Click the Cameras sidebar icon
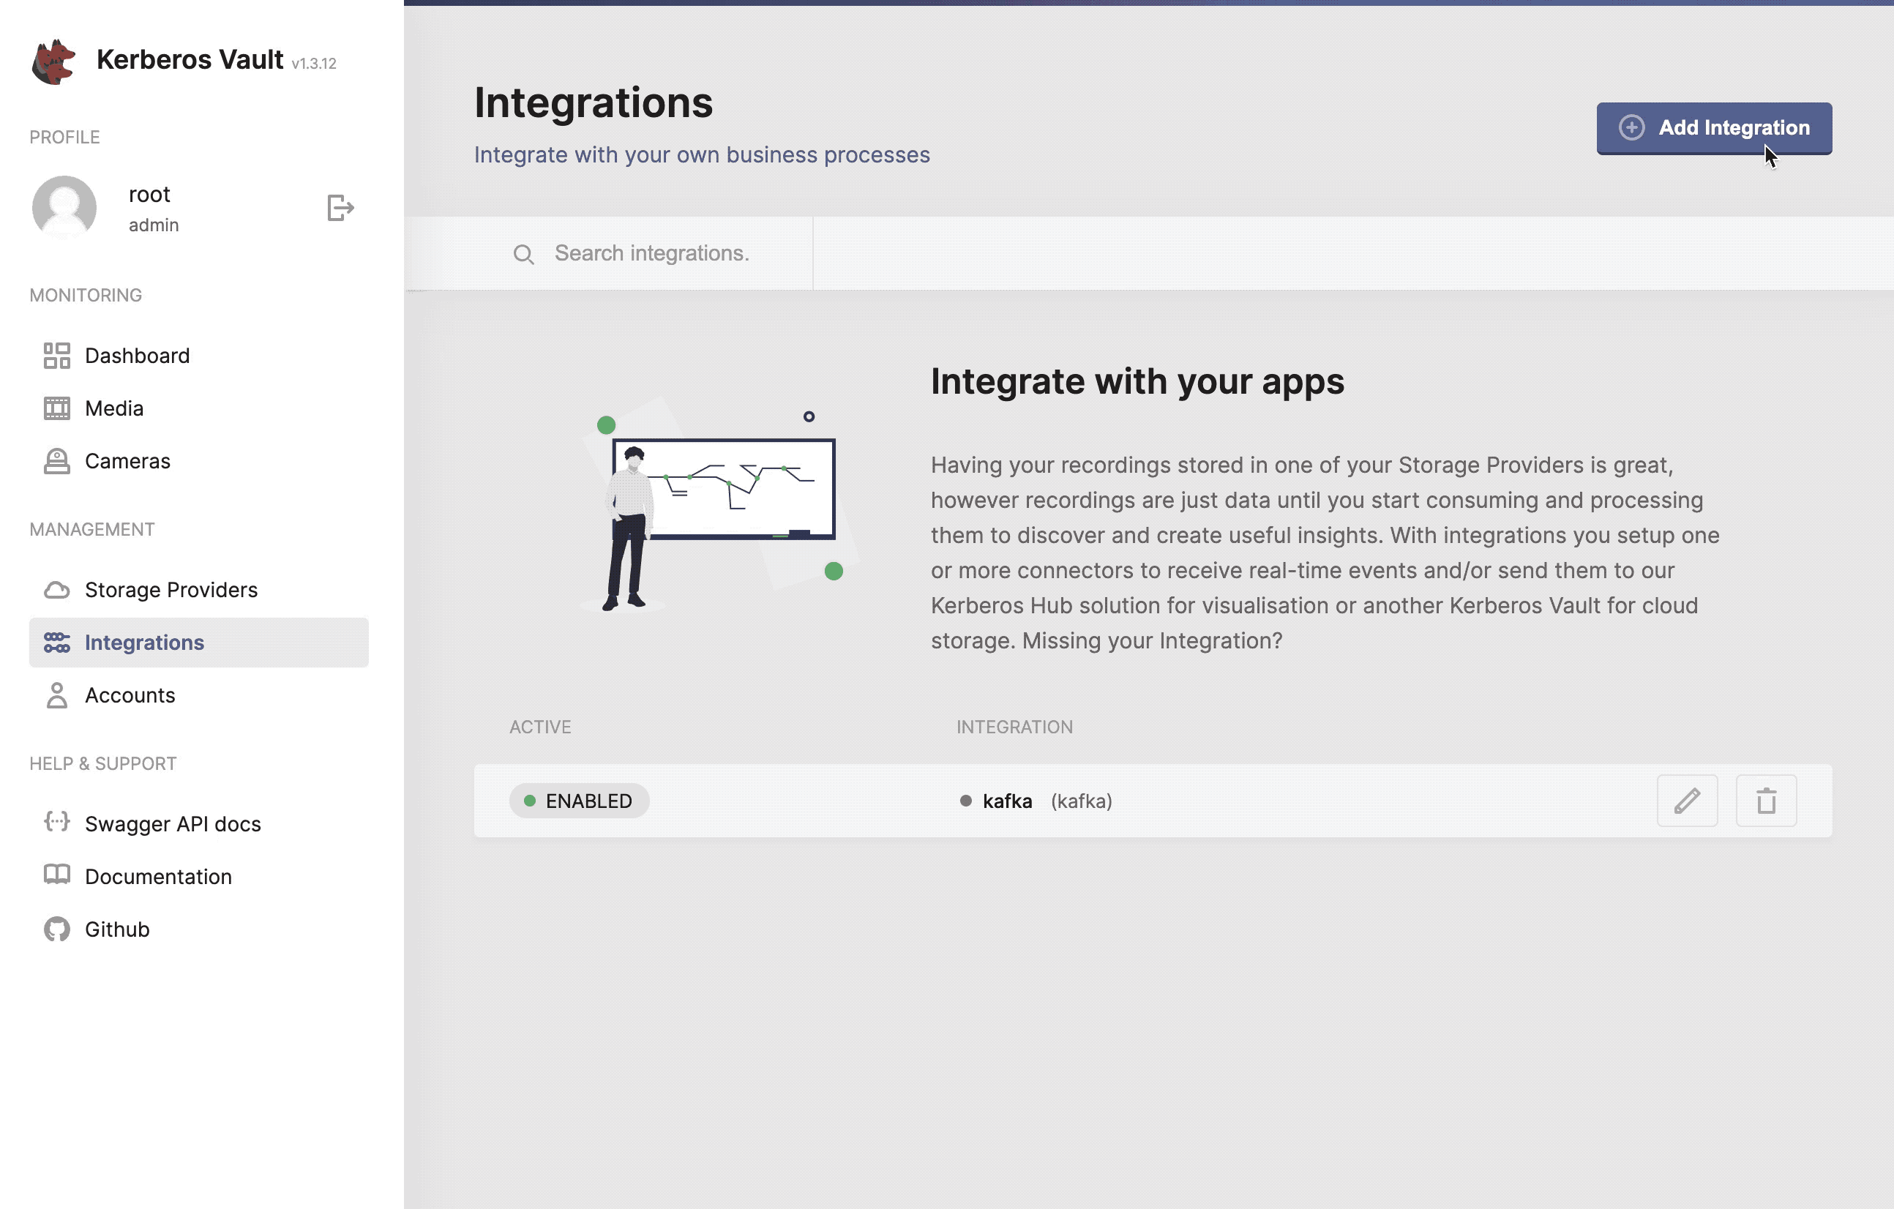The image size is (1894, 1209). [55, 461]
